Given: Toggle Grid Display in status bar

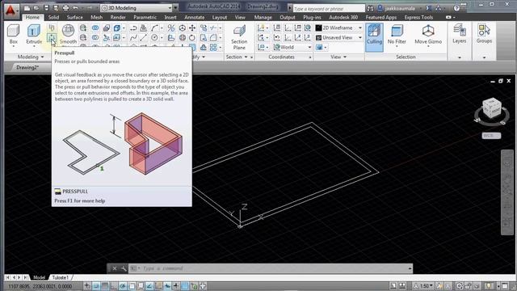Looking at the screenshot, I should (105, 286).
